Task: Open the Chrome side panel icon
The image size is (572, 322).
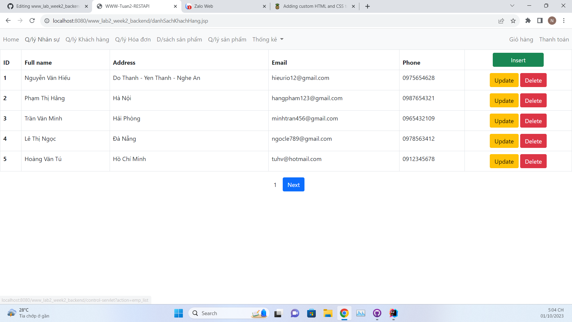Action: [x=540, y=21]
